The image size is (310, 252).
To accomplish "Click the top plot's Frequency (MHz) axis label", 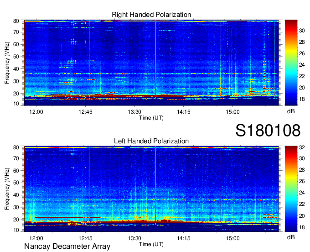I will pyautogui.click(x=7, y=63).
